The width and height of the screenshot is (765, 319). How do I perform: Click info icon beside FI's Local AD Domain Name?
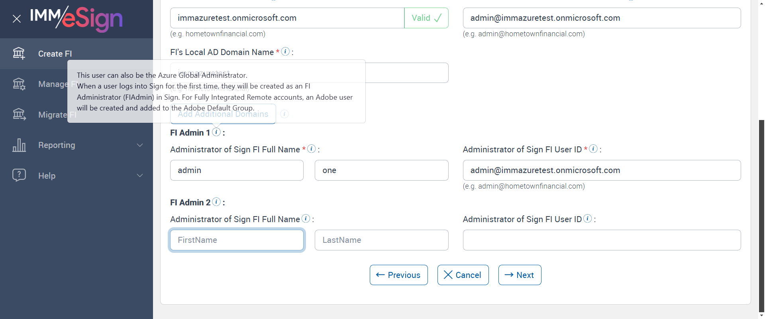click(285, 51)
